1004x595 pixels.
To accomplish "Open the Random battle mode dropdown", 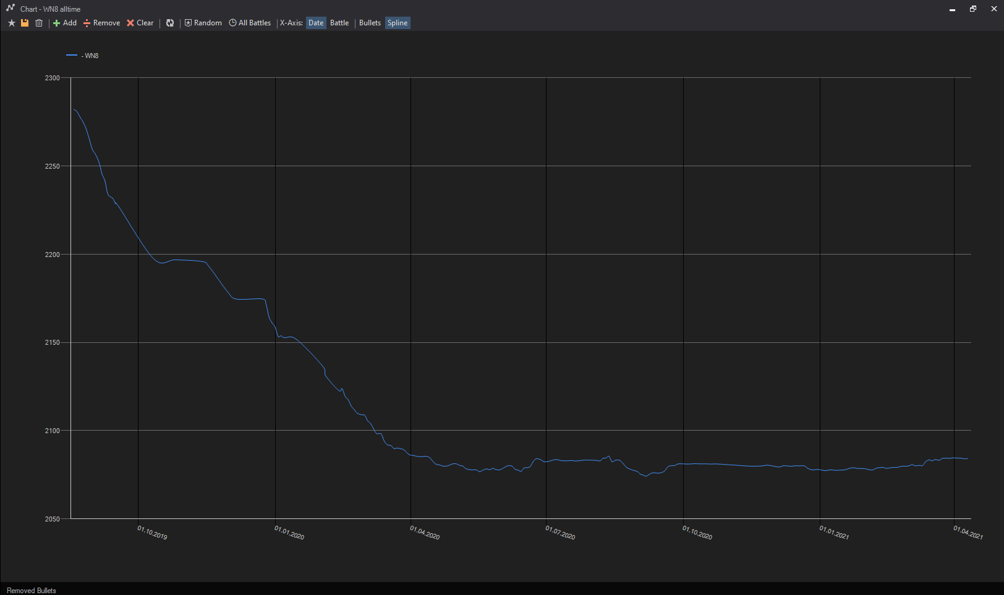I will coord(203,23).
